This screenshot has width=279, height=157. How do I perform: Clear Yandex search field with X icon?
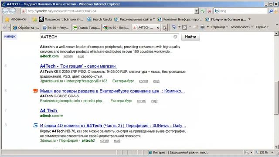tap(175, 37)
